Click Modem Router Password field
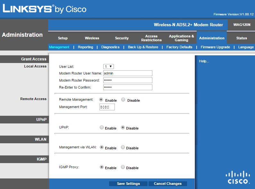Screen dimensions: 255x189 pyautogui.click(x=128, y=80)
